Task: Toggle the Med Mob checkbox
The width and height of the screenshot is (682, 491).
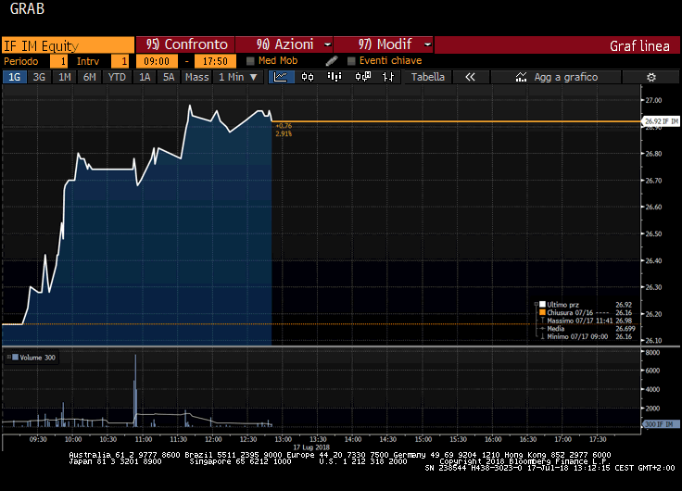Action: (250, 61)
